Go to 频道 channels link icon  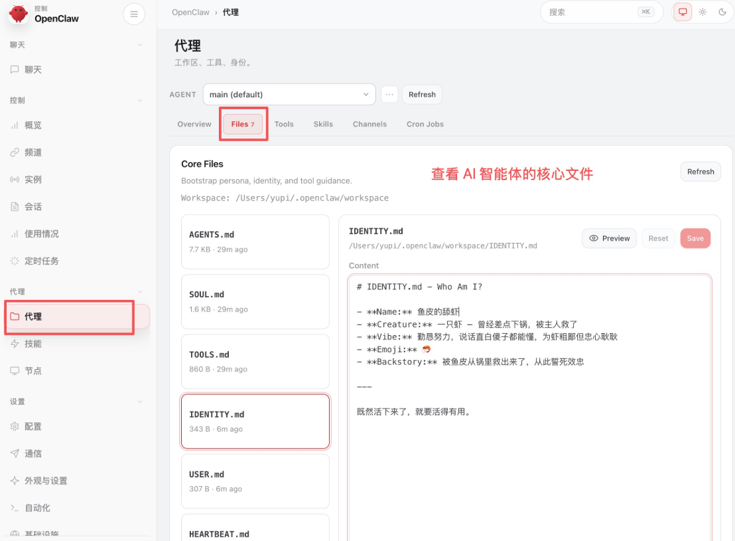(x=15, y=152)
